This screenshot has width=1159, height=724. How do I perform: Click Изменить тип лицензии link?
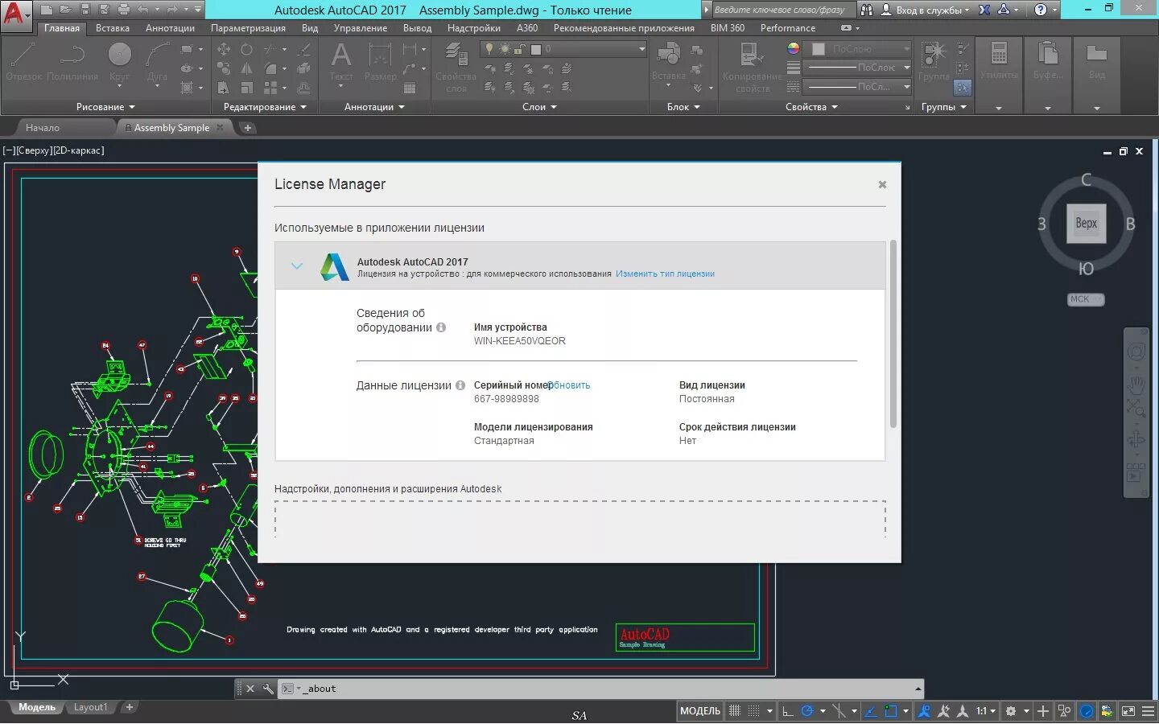[665, 274]
